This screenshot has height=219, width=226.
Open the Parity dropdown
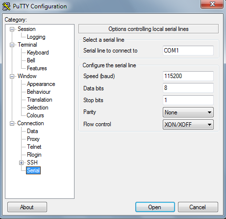coord(188,112)
